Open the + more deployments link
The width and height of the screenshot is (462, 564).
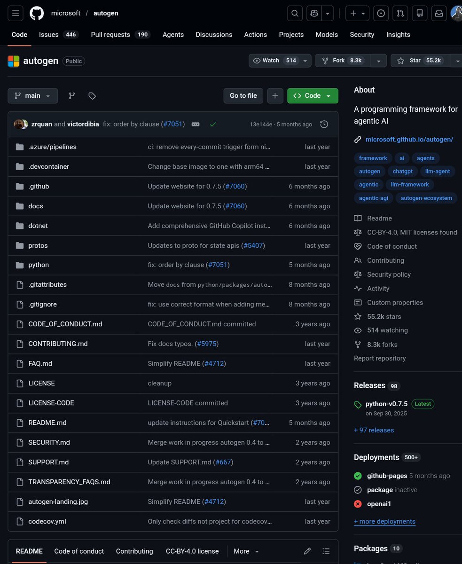pyautogui.click(x=384, y=521)
